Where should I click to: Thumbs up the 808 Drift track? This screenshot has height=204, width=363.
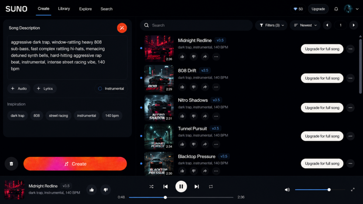(x=182, y=87)
